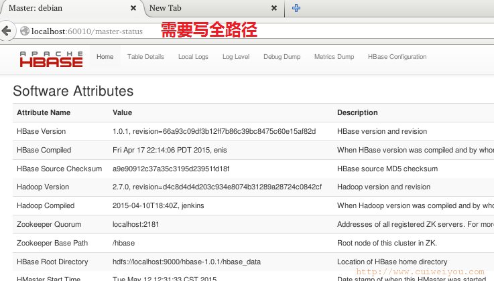
Task: Open Local Logs page
Action: pos(193,57)
